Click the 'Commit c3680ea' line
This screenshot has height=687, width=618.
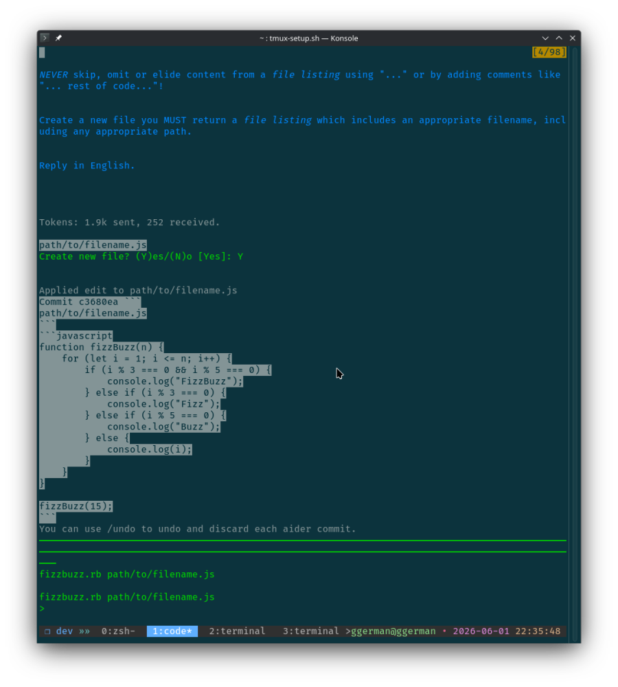click(90, 302)
